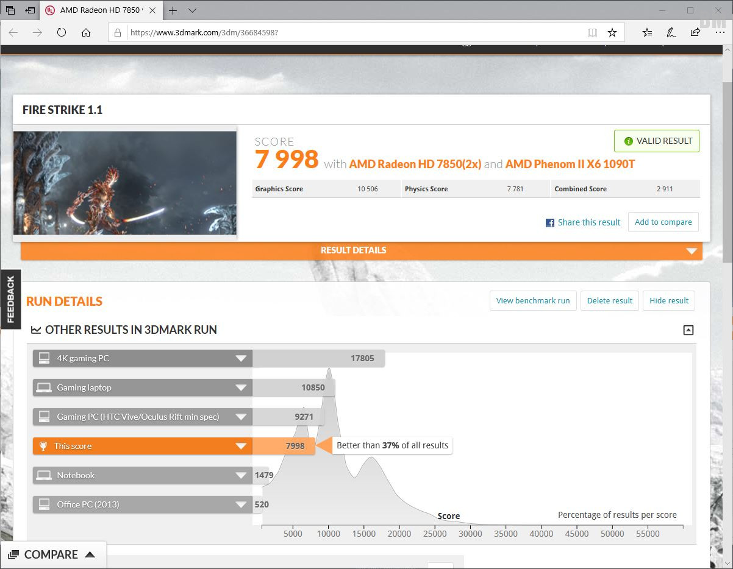Click the Facebook share icon

(550, 223)
